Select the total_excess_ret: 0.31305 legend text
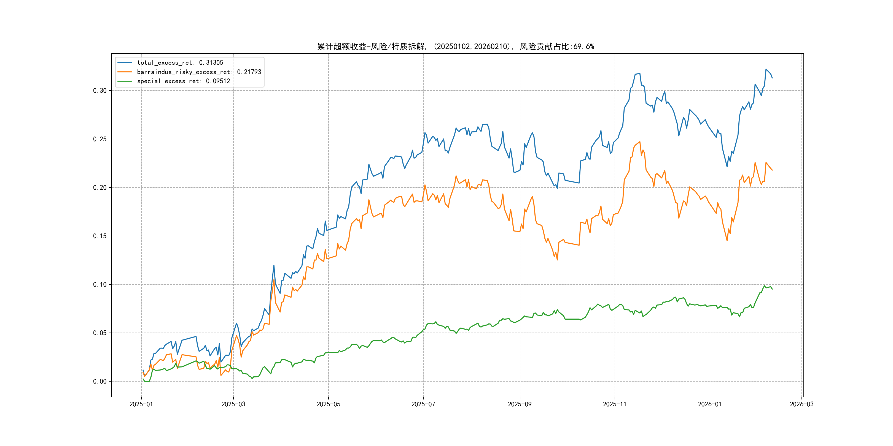 pyautogui.click(x=180, y=63)
